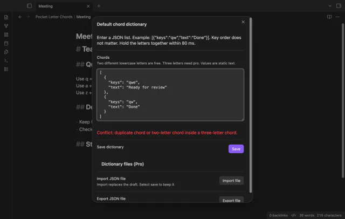Click the editor's right-edge scrollbar

(x=343, y=100)
